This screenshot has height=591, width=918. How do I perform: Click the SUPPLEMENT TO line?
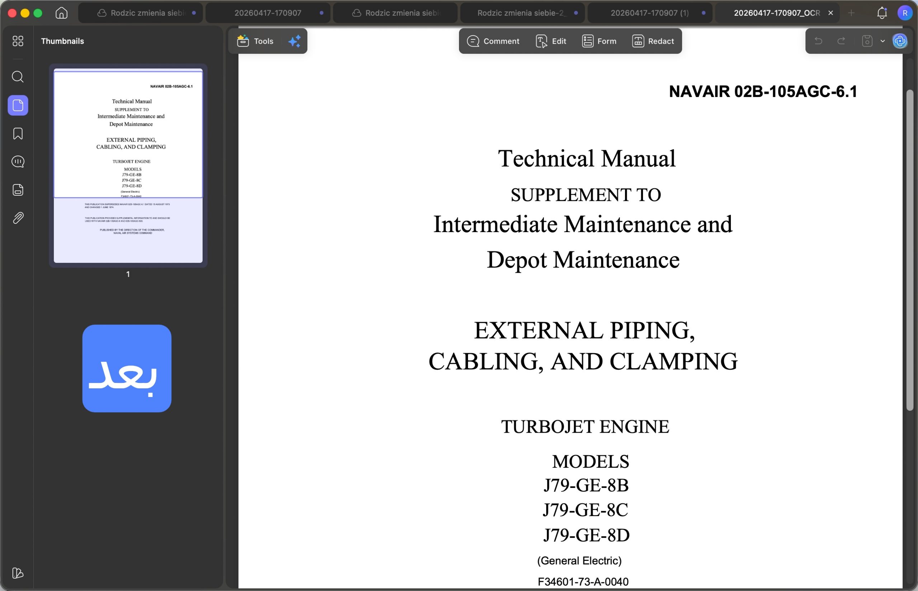click(586, 195)
